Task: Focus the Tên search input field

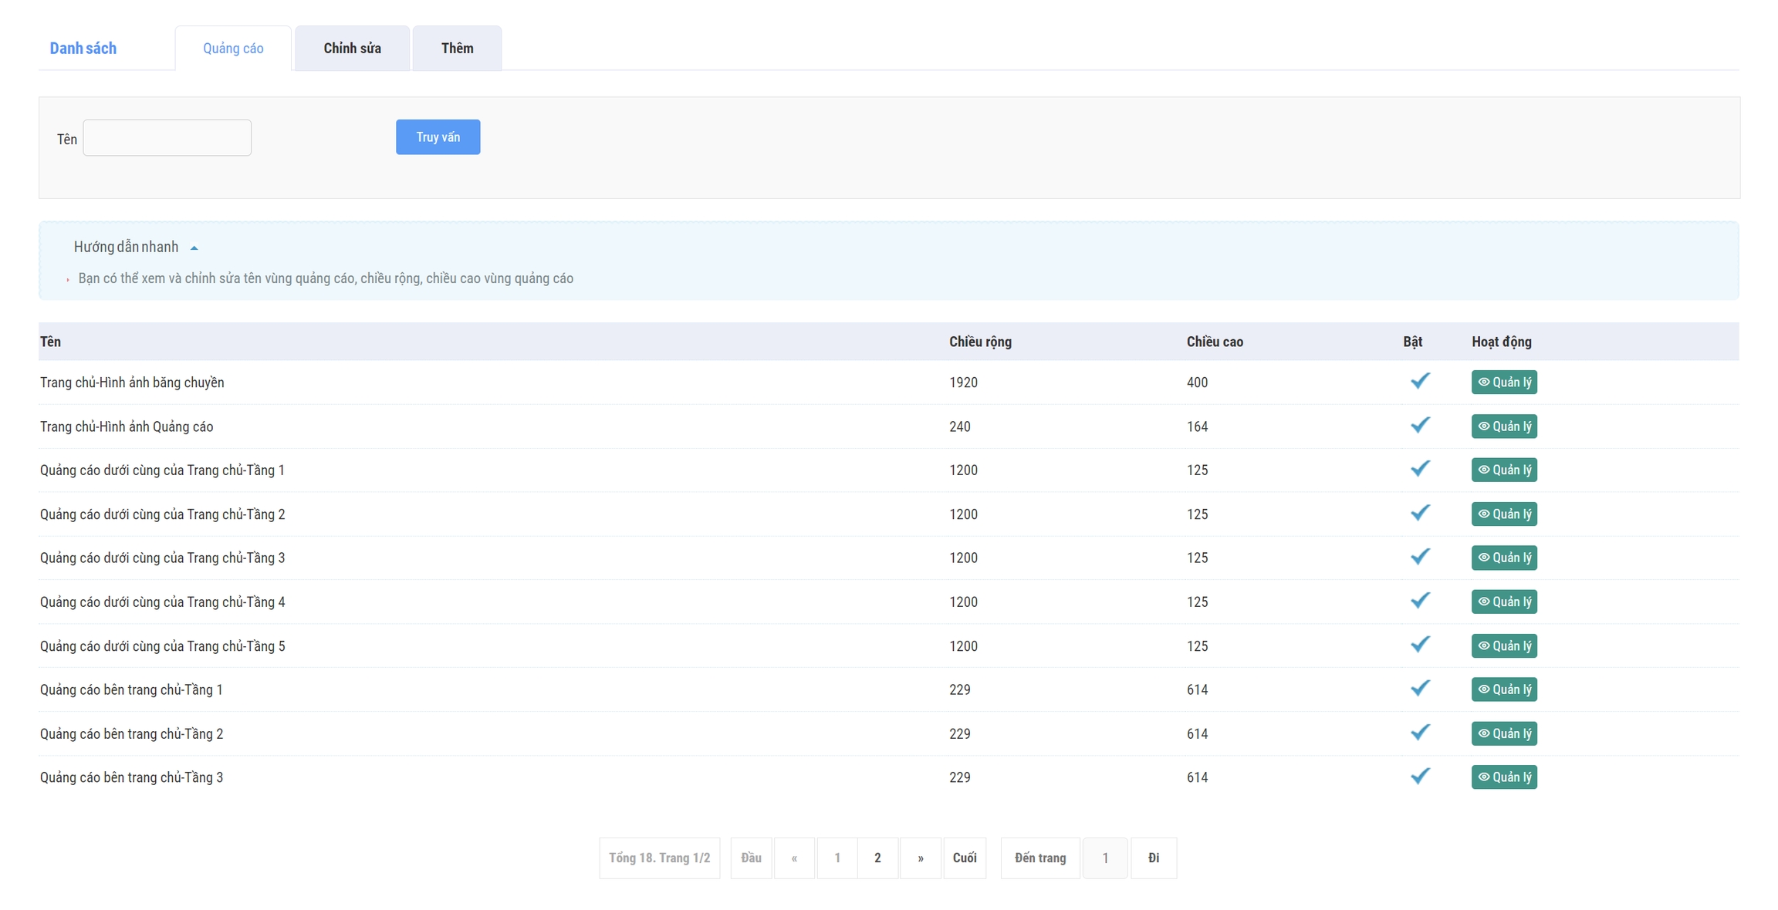Action: coord(167,138)
